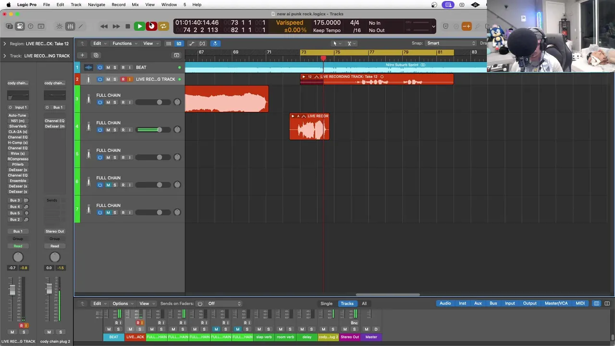Filter mixer by Audio channels
Image resolution: width=615 pixels, height=346 pixels.
point(445,303)
